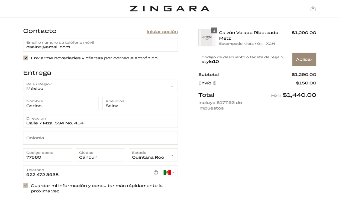Click the Apellidos field containing Sainz

[x=140, y=104]
